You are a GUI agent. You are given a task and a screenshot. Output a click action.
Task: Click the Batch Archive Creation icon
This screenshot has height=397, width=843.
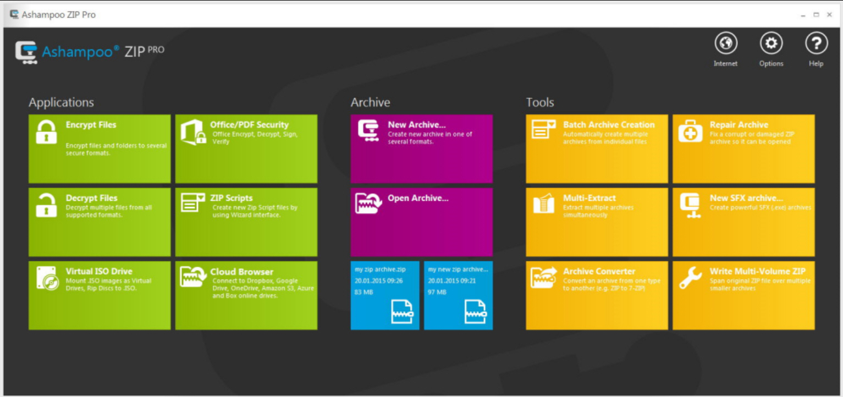[x=543, y=129]
